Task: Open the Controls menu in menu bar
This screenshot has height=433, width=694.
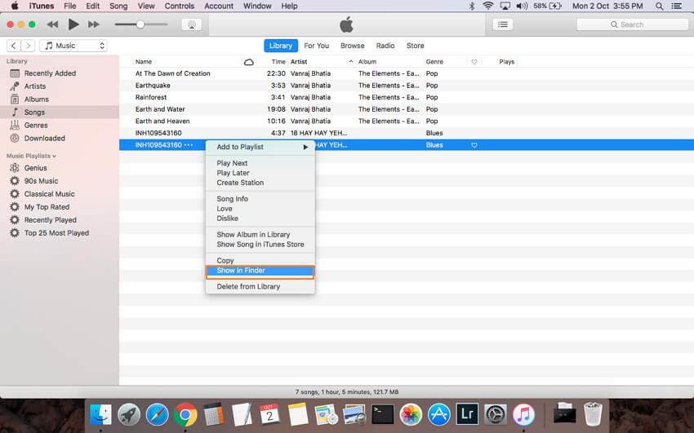Action: (180, 7)
